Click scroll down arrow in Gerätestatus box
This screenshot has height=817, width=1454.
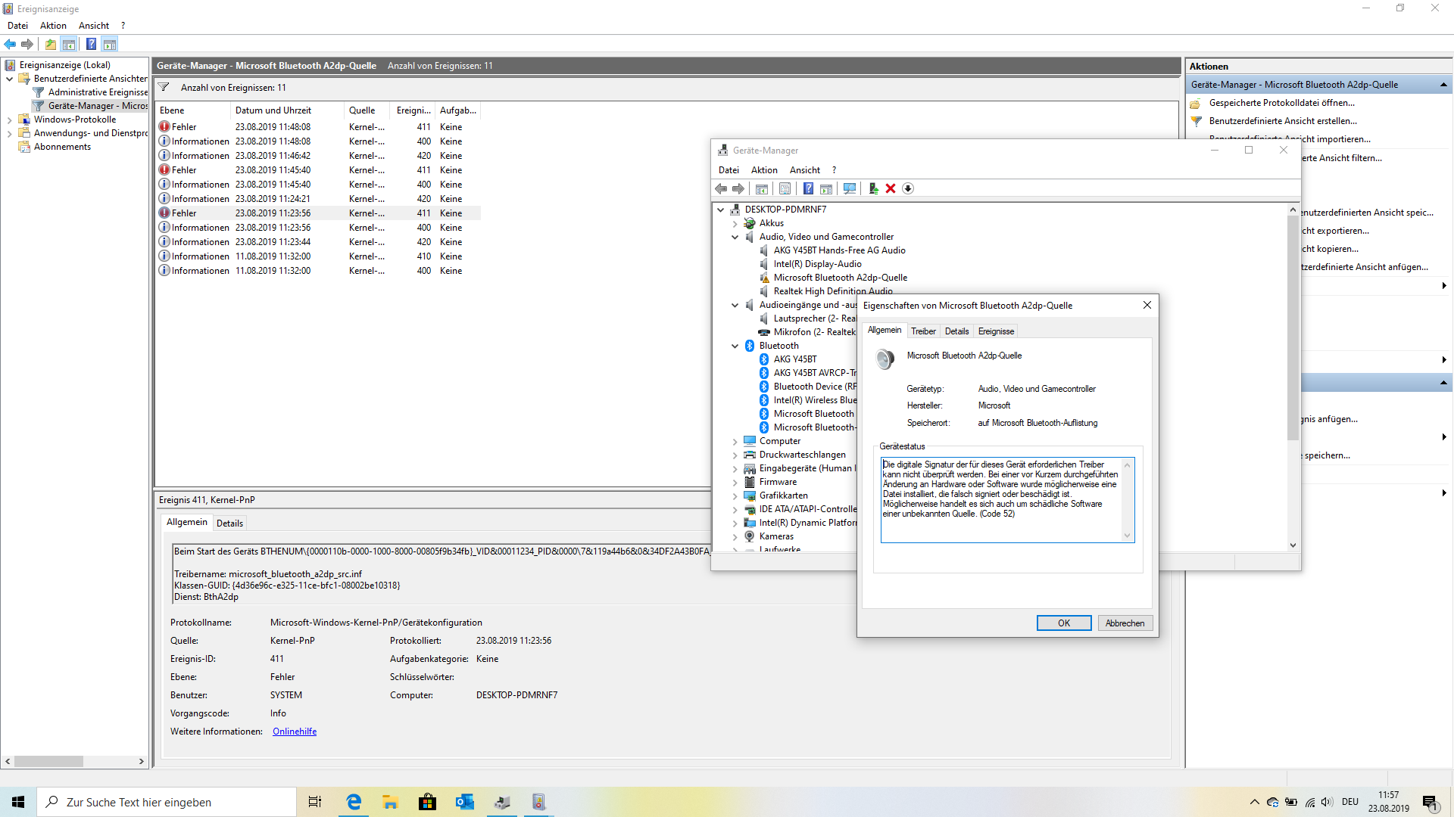click(x=1127, y=536)
